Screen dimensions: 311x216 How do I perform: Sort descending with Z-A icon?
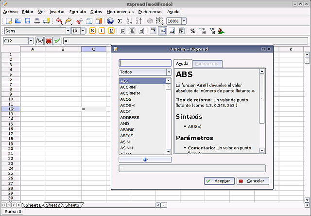(x=138, y=21)
